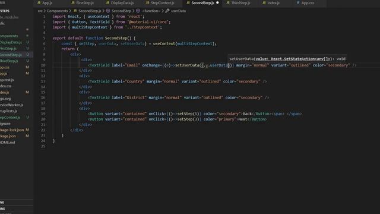Click the cube icon before SecondStep breadcrumb
This screenshot has height=214, width=380.
[108, 11]
